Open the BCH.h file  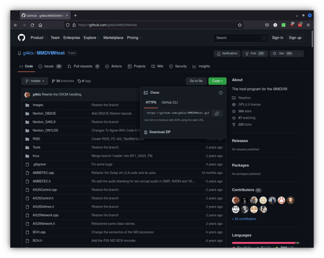37,241
